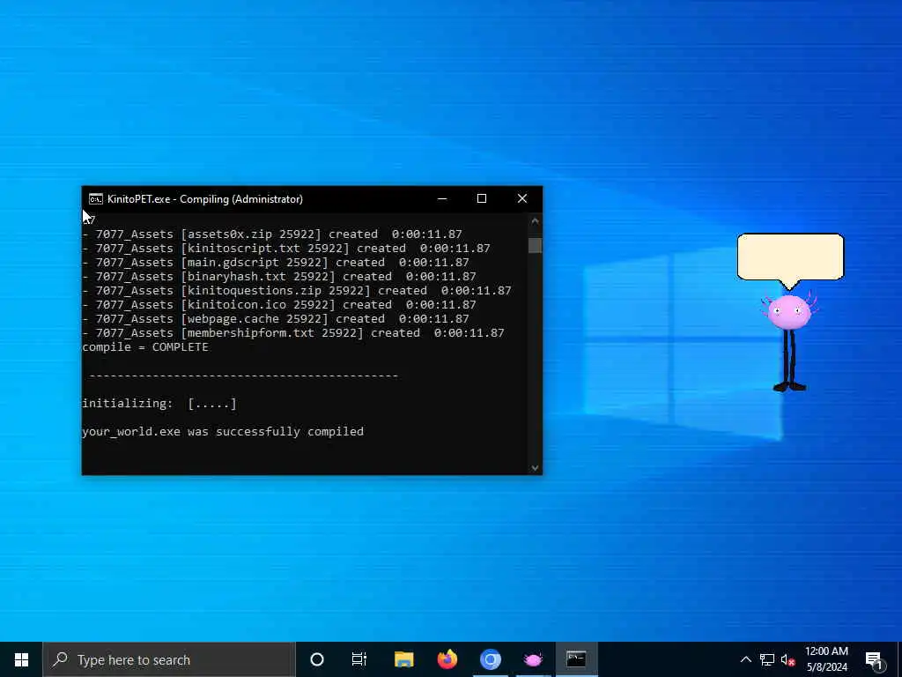Viewport: 902px width, 677px height.
Task: Launch File Explorer from the taskbar
Action: [x=403, y=659]
